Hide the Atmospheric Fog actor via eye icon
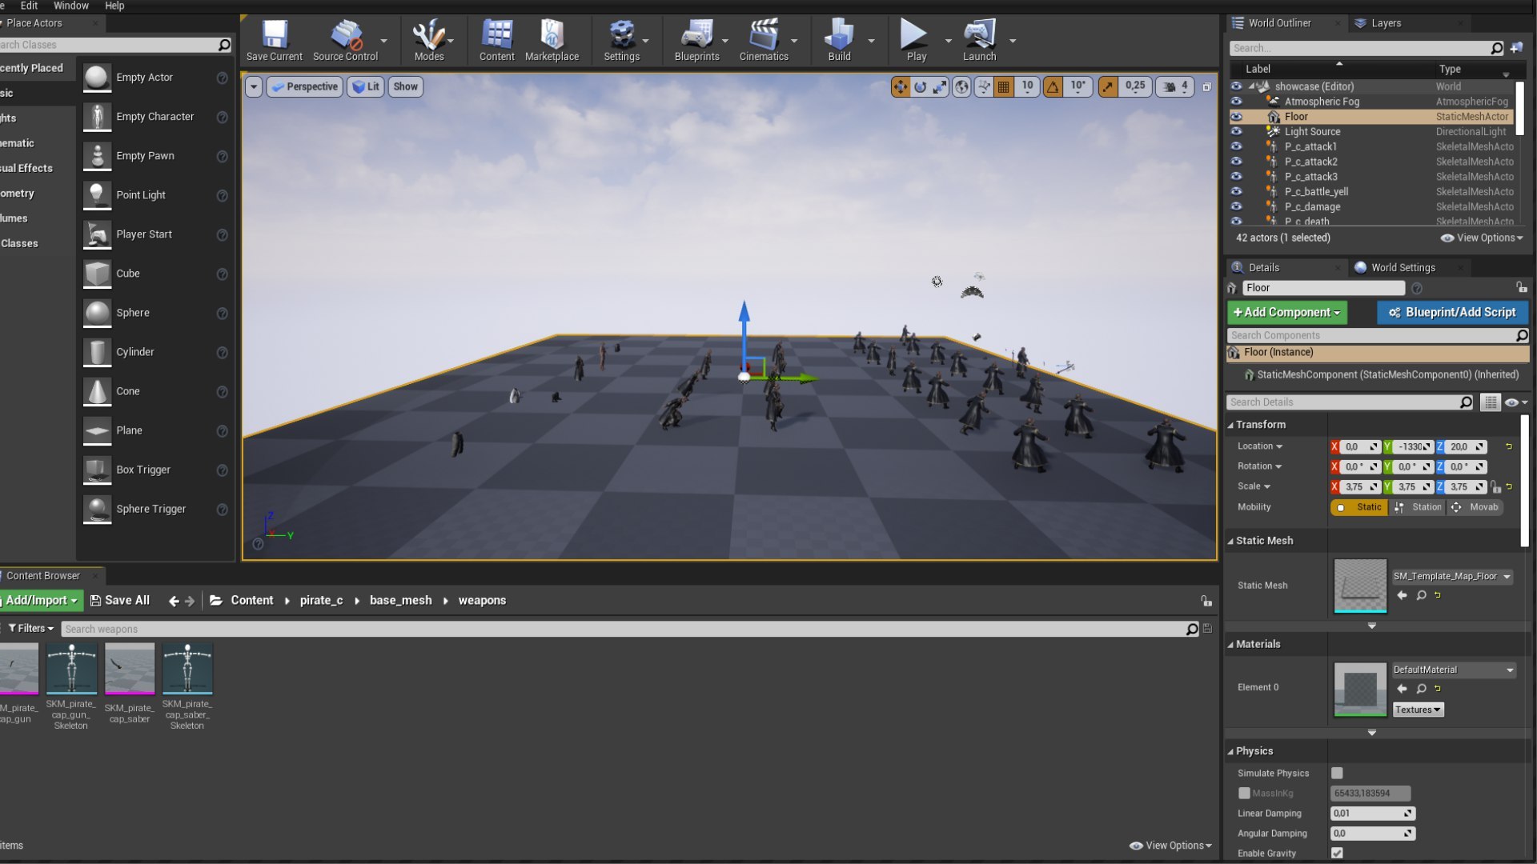Image resolution: width=1537 pixels, height=864 pixels. (1236, 102)
